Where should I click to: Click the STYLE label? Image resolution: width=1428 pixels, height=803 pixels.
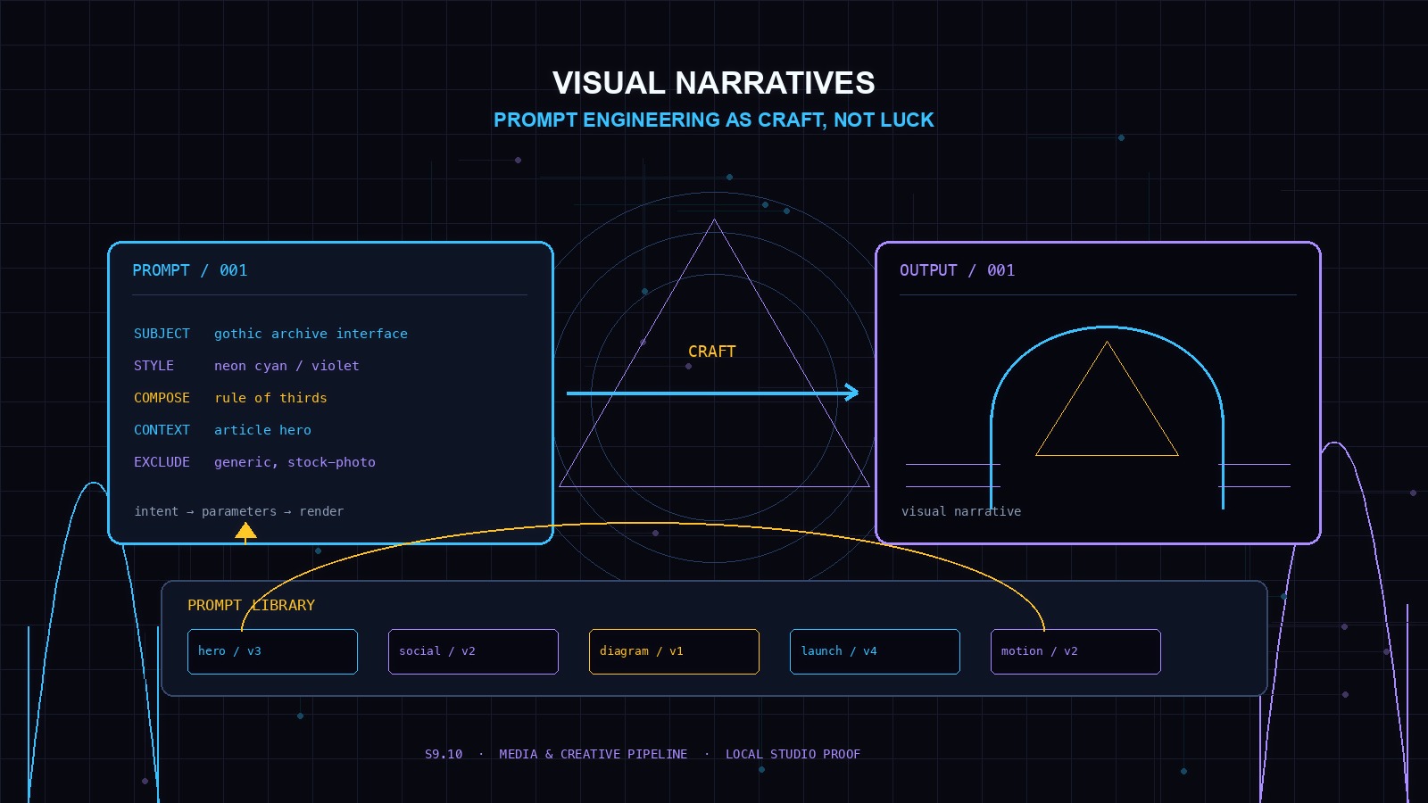point(154,366)
